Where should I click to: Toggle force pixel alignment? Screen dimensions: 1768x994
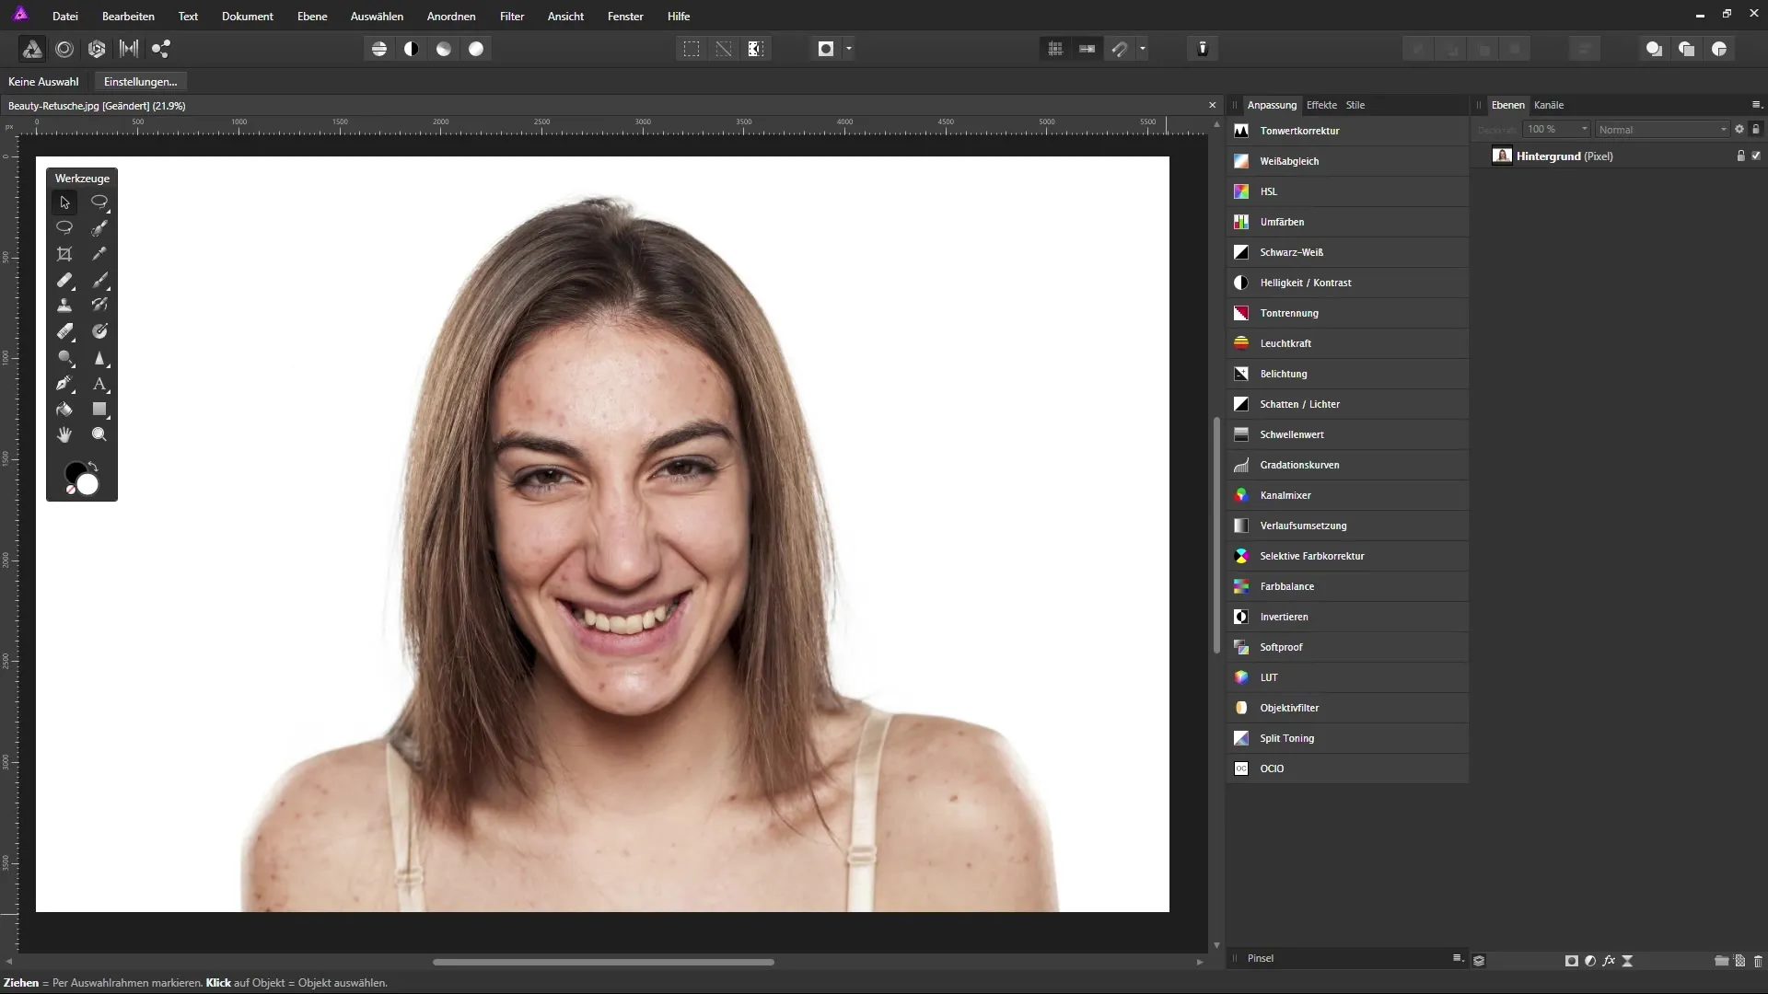[1088, 49]
